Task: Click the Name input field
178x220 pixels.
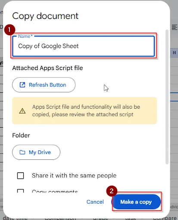Action: [83, 46]
